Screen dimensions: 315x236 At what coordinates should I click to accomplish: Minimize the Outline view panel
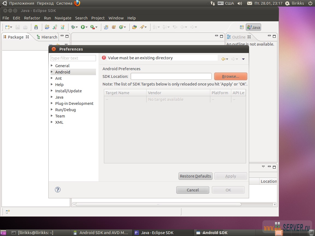tap(269, 36)
